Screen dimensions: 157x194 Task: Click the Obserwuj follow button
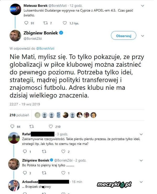(x=123, y=36)
